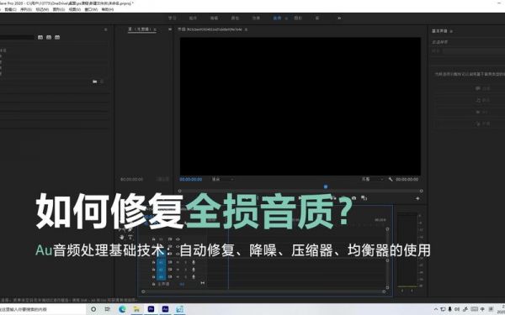Image resolution: width=505 pixels, height=315 pixels.
Task: Solo track A1 with its S button
Action: [185, 262]
